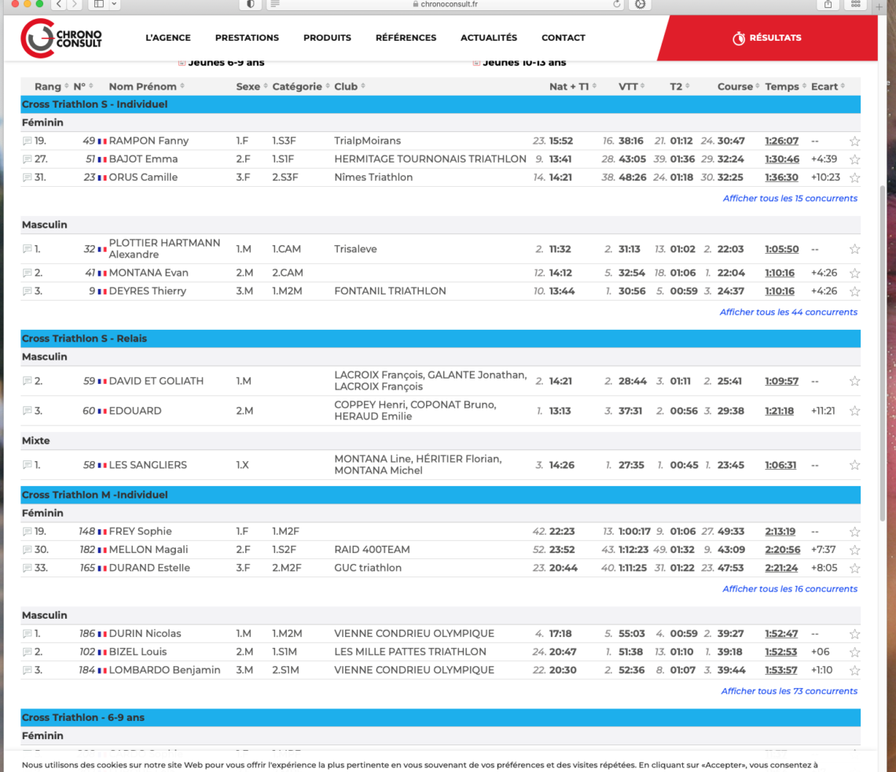Click Safari show tab overview icon
896x772 pixels.
[855, 5]
